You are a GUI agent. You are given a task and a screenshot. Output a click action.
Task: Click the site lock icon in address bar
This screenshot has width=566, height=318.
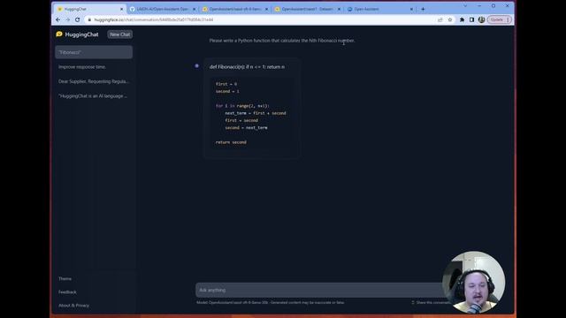pyautogui.click(x=89, y=19)
